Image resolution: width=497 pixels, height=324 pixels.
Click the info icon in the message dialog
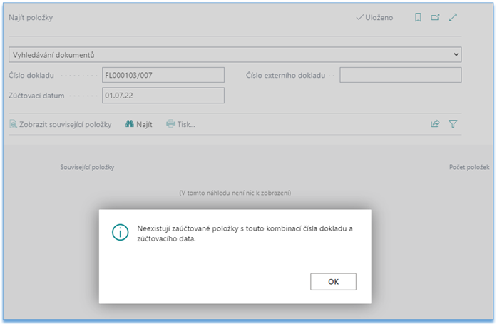(120, 233)
